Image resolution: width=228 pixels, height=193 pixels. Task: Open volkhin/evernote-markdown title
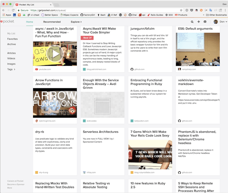pyautogui.click(x=191, y=82)
